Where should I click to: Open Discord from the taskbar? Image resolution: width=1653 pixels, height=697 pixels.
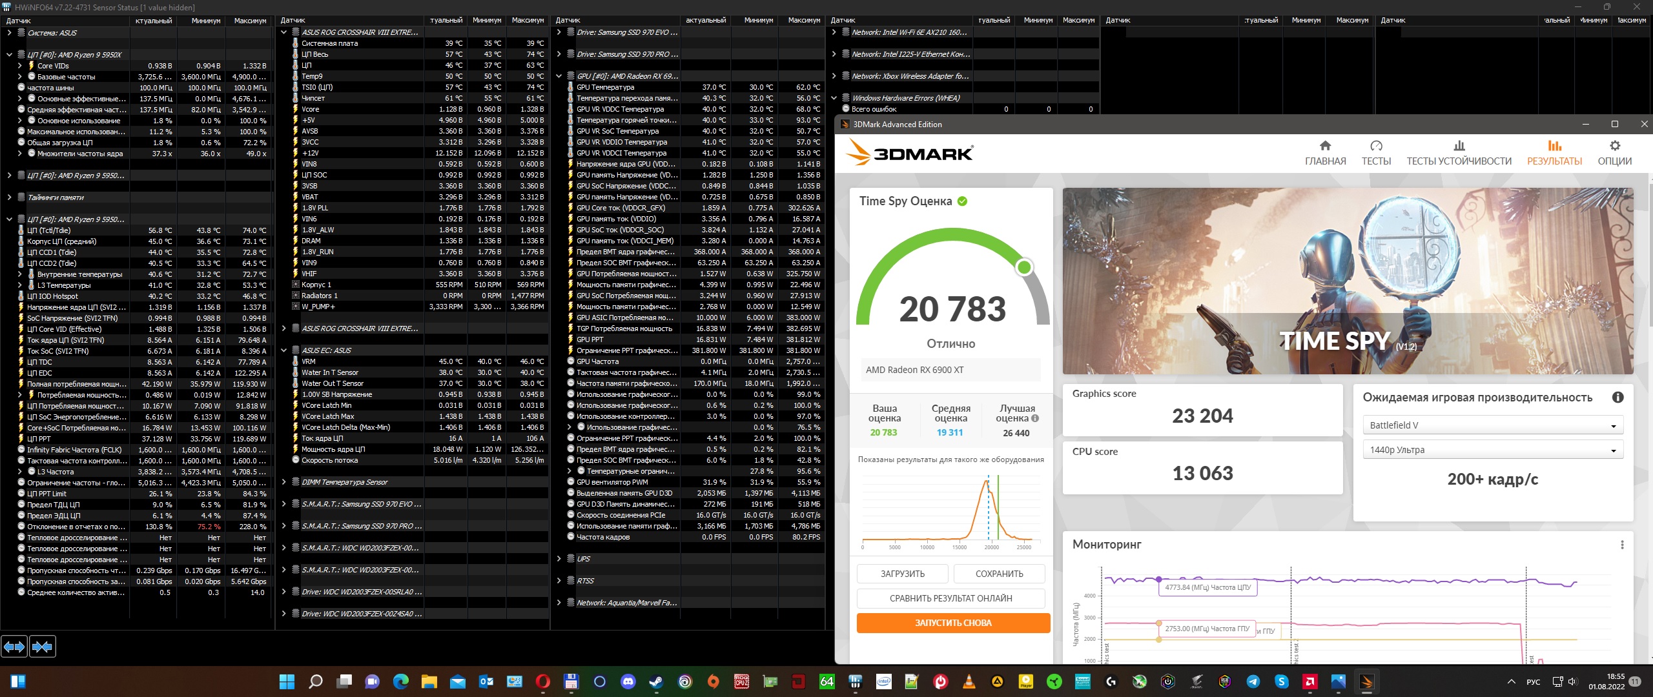click(x=627, y=682)
